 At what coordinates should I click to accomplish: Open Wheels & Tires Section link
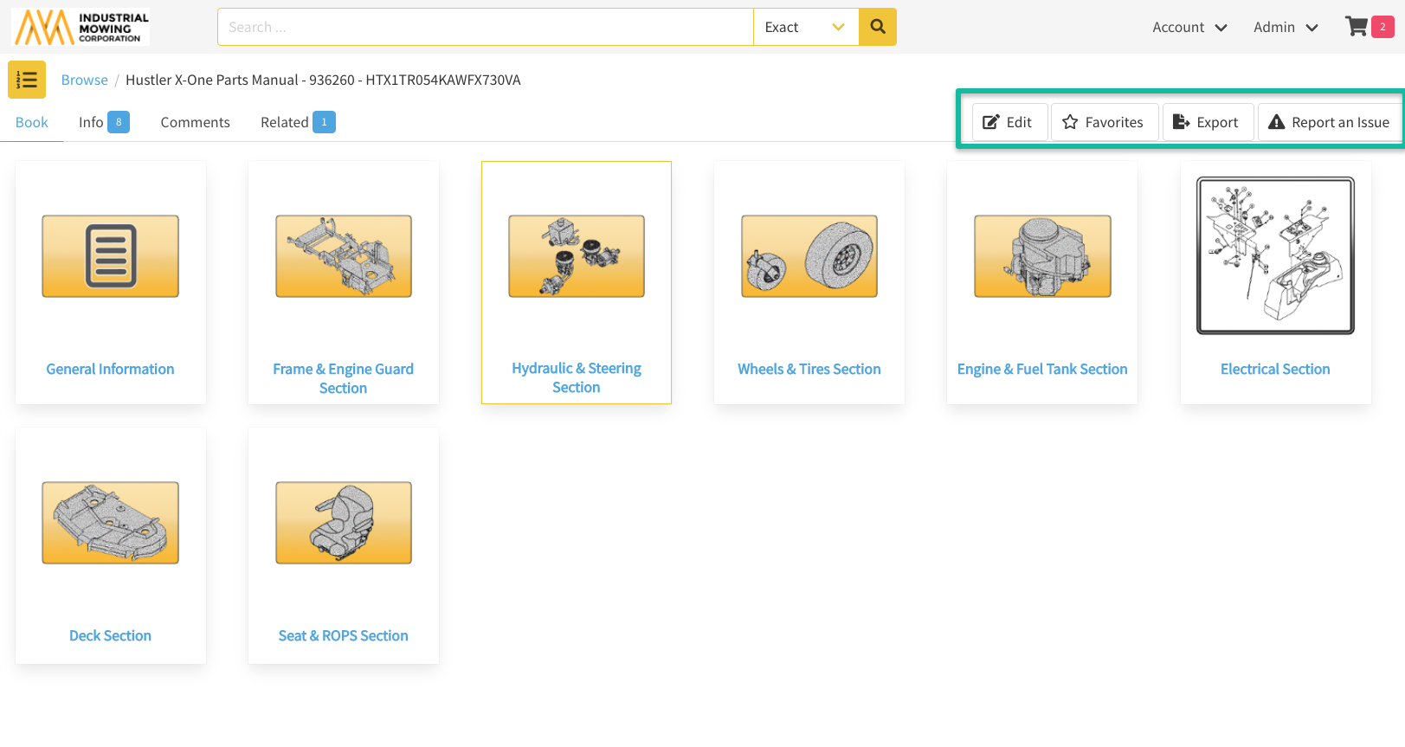809,369
